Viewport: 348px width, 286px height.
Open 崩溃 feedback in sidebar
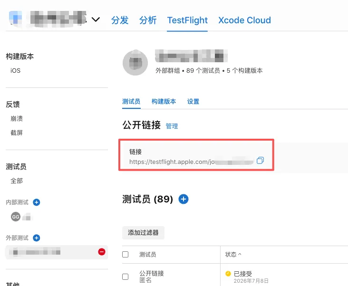tap(17, 119)
